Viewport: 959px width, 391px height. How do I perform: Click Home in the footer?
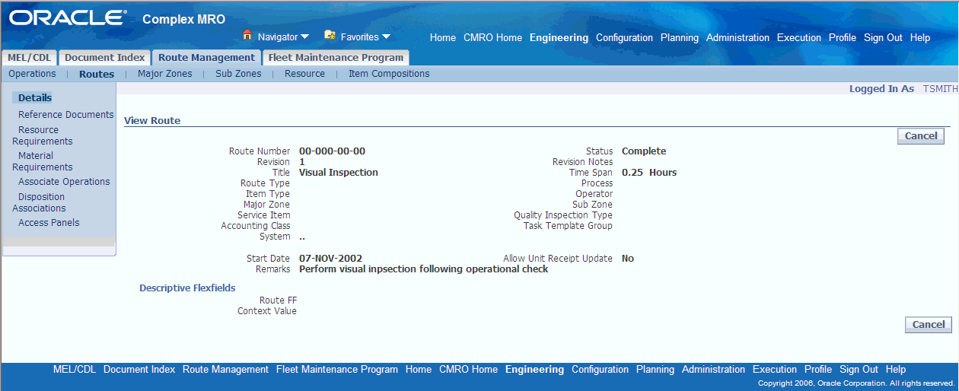[419, 370]
